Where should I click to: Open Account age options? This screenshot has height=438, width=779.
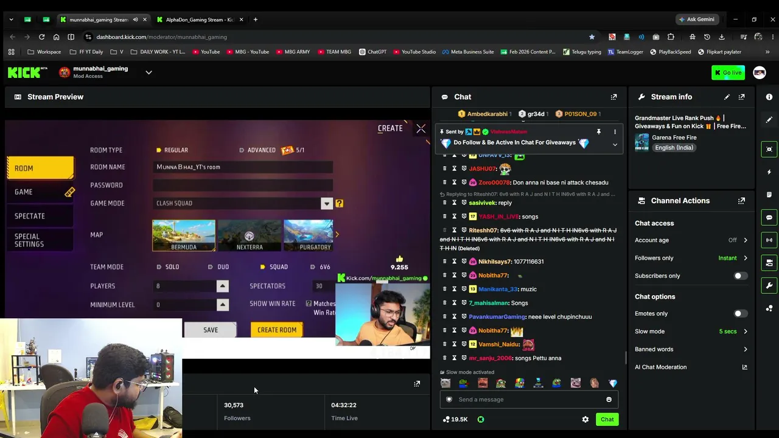(691, 240)
